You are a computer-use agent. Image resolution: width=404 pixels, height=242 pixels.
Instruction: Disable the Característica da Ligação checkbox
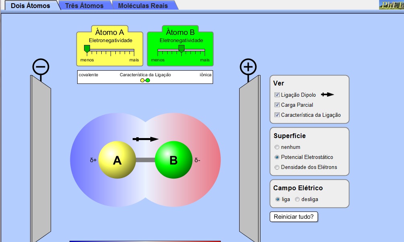(x=277, y=115)
